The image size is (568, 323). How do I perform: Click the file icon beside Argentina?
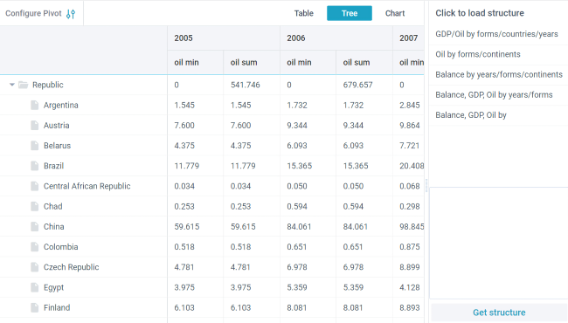34,106
